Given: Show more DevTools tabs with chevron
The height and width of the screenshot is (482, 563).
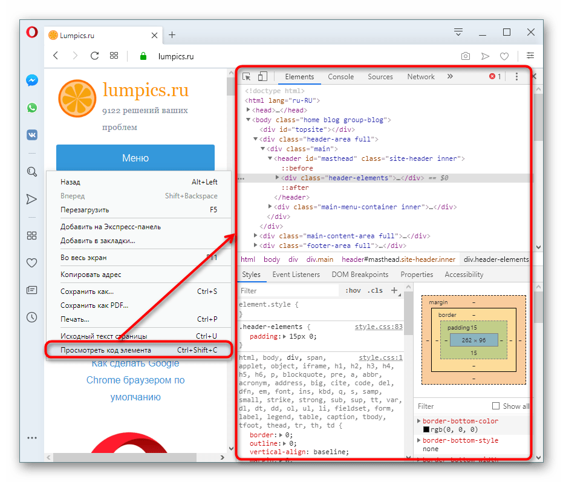Looking at the screenshot, I should coord(450,77).
